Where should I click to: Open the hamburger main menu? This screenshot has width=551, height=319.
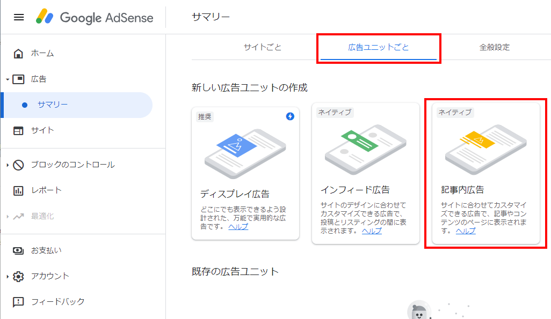(x=19, y=17)
